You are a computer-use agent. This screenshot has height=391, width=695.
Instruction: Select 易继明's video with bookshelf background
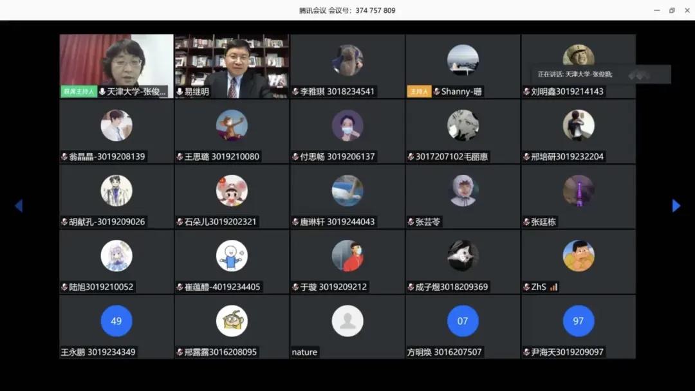(x=232, y=61)
